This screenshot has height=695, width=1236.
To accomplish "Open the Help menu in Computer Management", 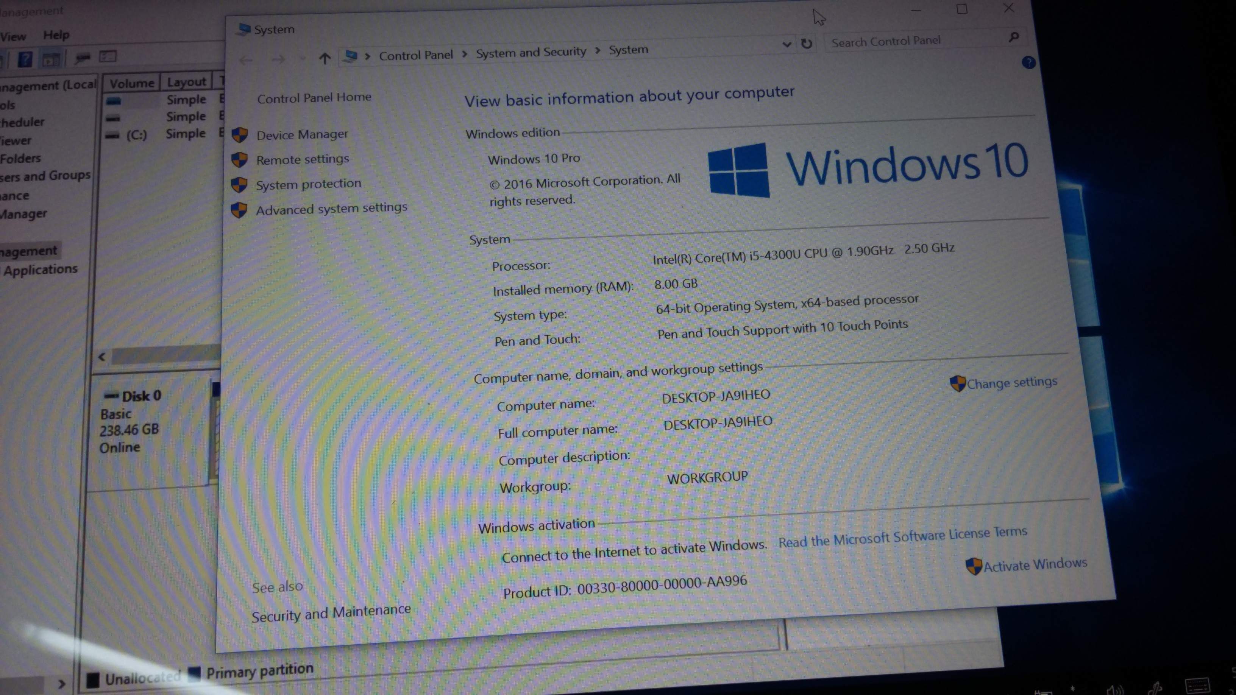I will [x=56, y=35].
